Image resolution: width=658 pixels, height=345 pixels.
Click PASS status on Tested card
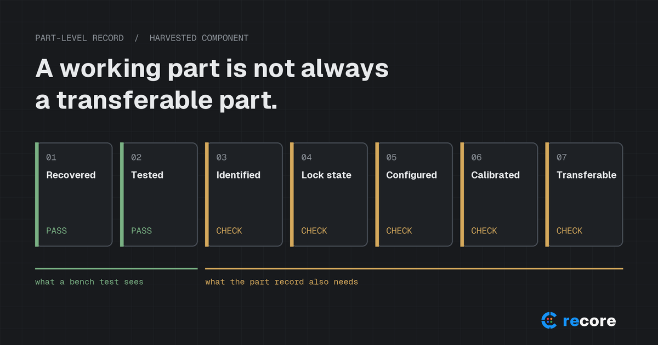click(x=141, y=231)
